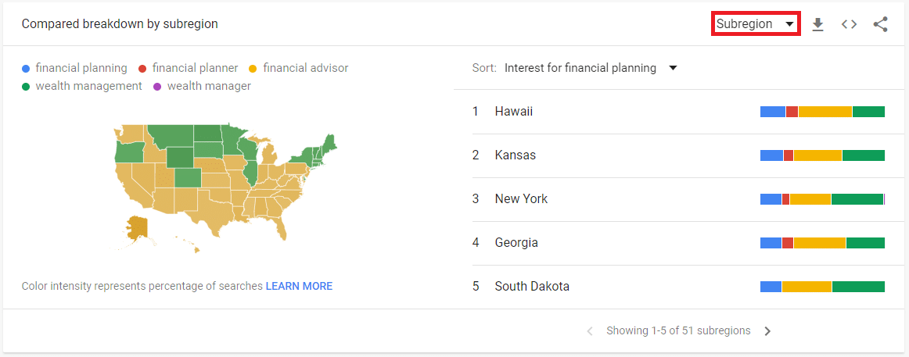Screen dimensions: 909x357
Task: Click the Hawaii stacked interest bar
Action: tap(822, 112)
